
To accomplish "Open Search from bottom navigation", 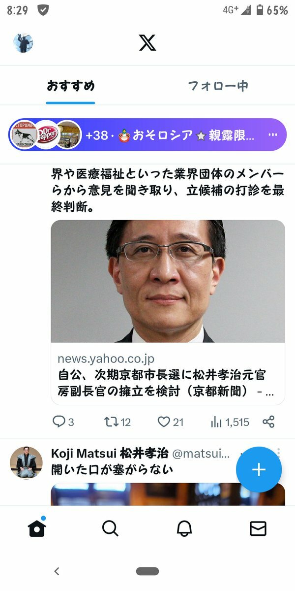I will tap(110, 528).
